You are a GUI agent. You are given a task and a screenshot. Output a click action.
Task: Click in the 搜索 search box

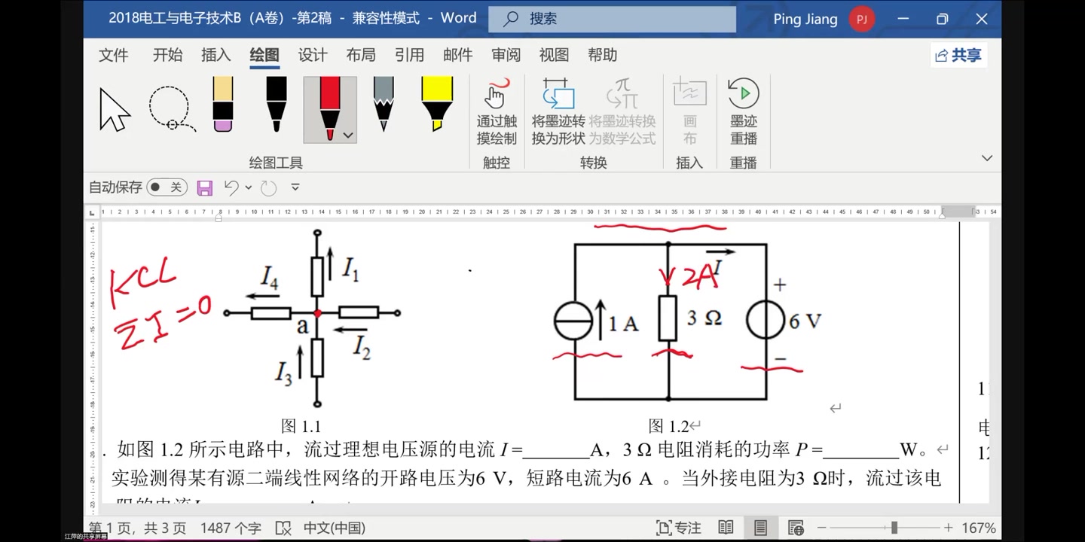(x=612, y=19)
